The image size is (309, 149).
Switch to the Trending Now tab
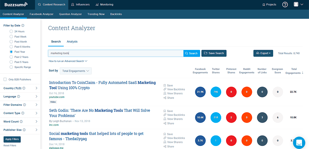pyautogui.click(x=96, y=14)
